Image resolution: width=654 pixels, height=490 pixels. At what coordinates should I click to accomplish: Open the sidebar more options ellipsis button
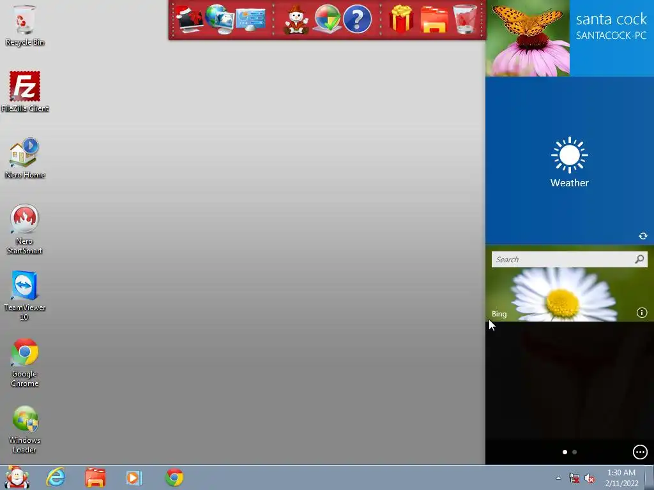640,452
